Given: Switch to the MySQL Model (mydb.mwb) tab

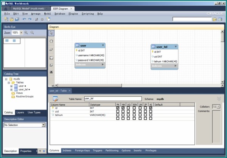Looking at the screenshot, I should coord(29,9).
